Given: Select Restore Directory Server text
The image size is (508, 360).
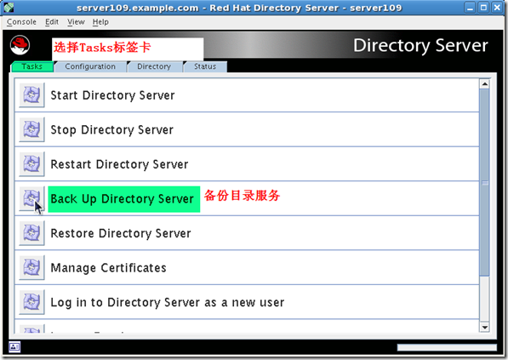Looking at the screenshot, I should click(121, 233).
